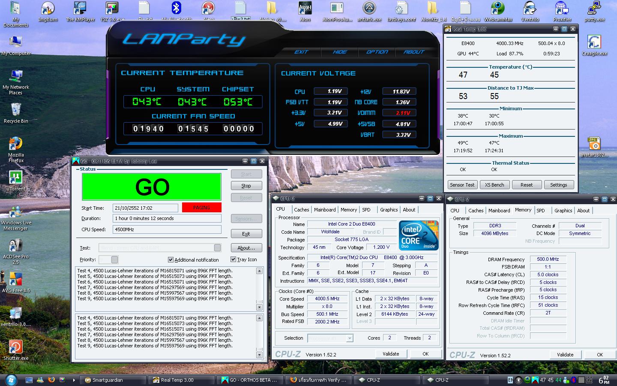Expand the hidden quick launch chevron
The height and width of the screenshot is (386, 617).
[74, 380]
